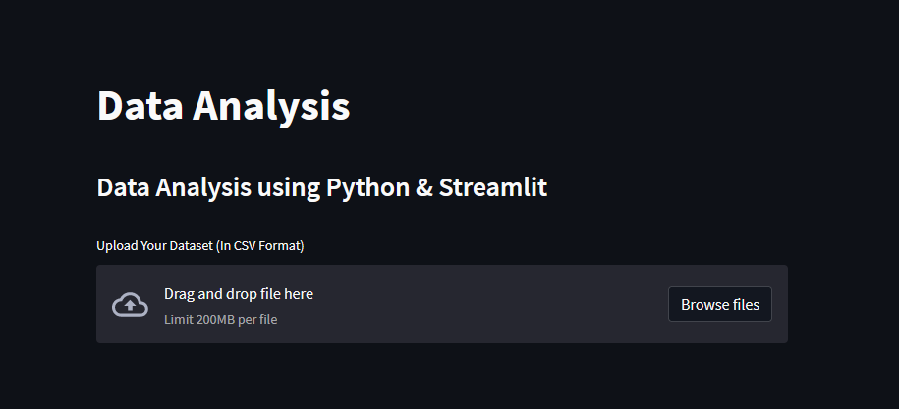
Task: Click the word 'Streamlit' in the subheading
Action: pyautogui.click(x=493, y=186)
